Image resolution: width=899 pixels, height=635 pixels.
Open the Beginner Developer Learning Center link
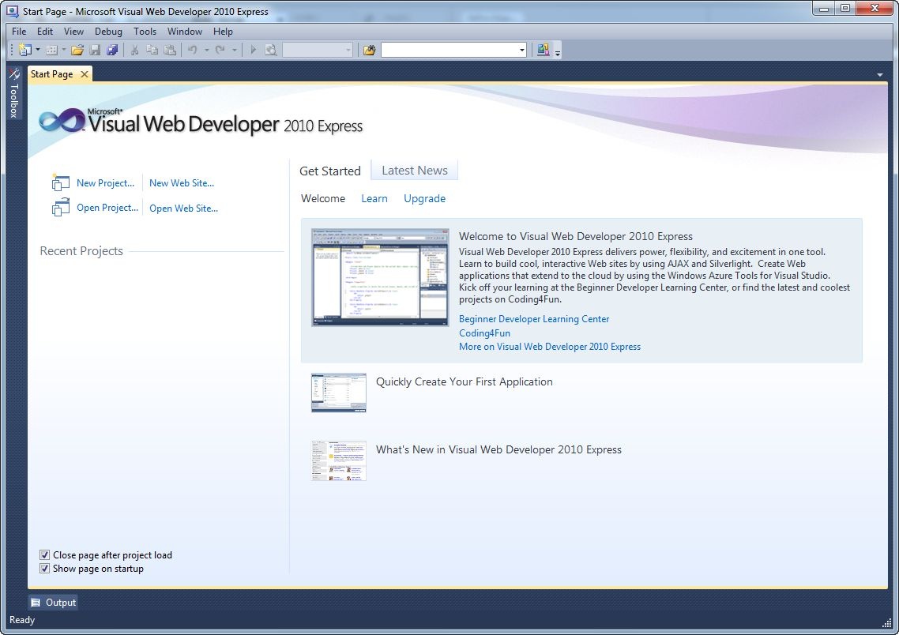pos(534,319)
